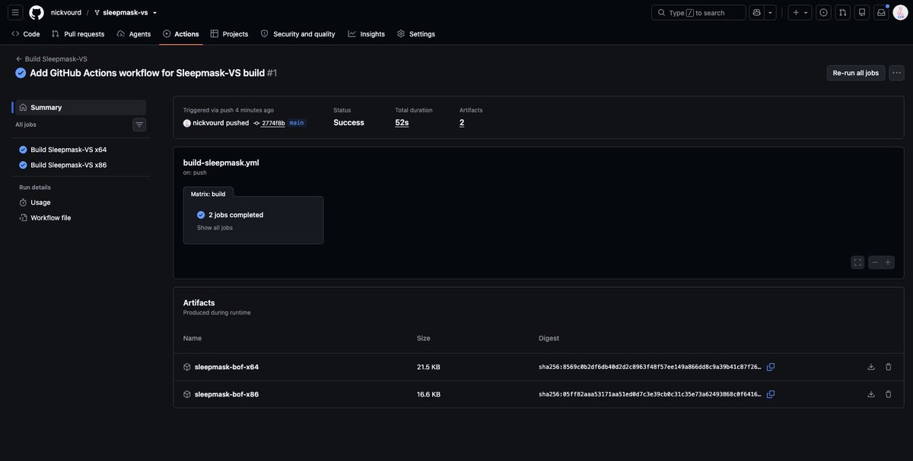
Task: Open the sleepmask-bof-x64 artifact name
Action: pos(227,367)
